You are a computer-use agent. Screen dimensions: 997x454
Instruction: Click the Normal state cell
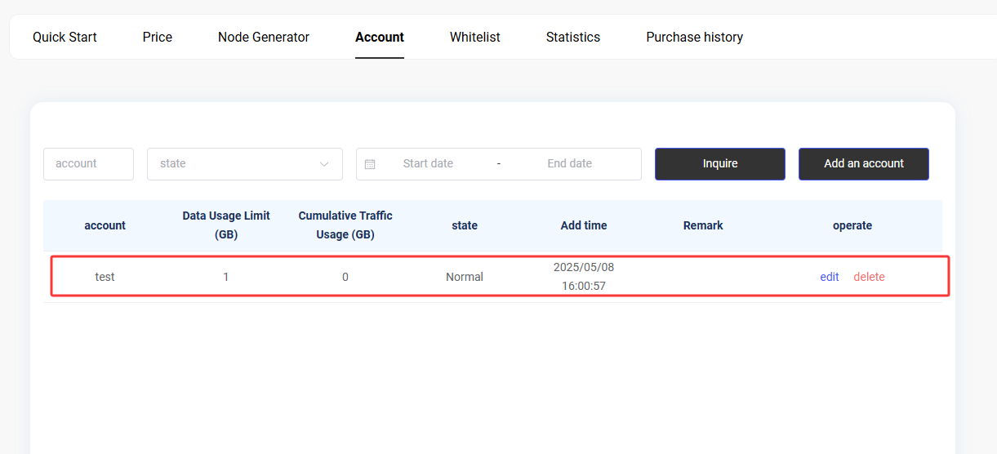tap(465, 277)
